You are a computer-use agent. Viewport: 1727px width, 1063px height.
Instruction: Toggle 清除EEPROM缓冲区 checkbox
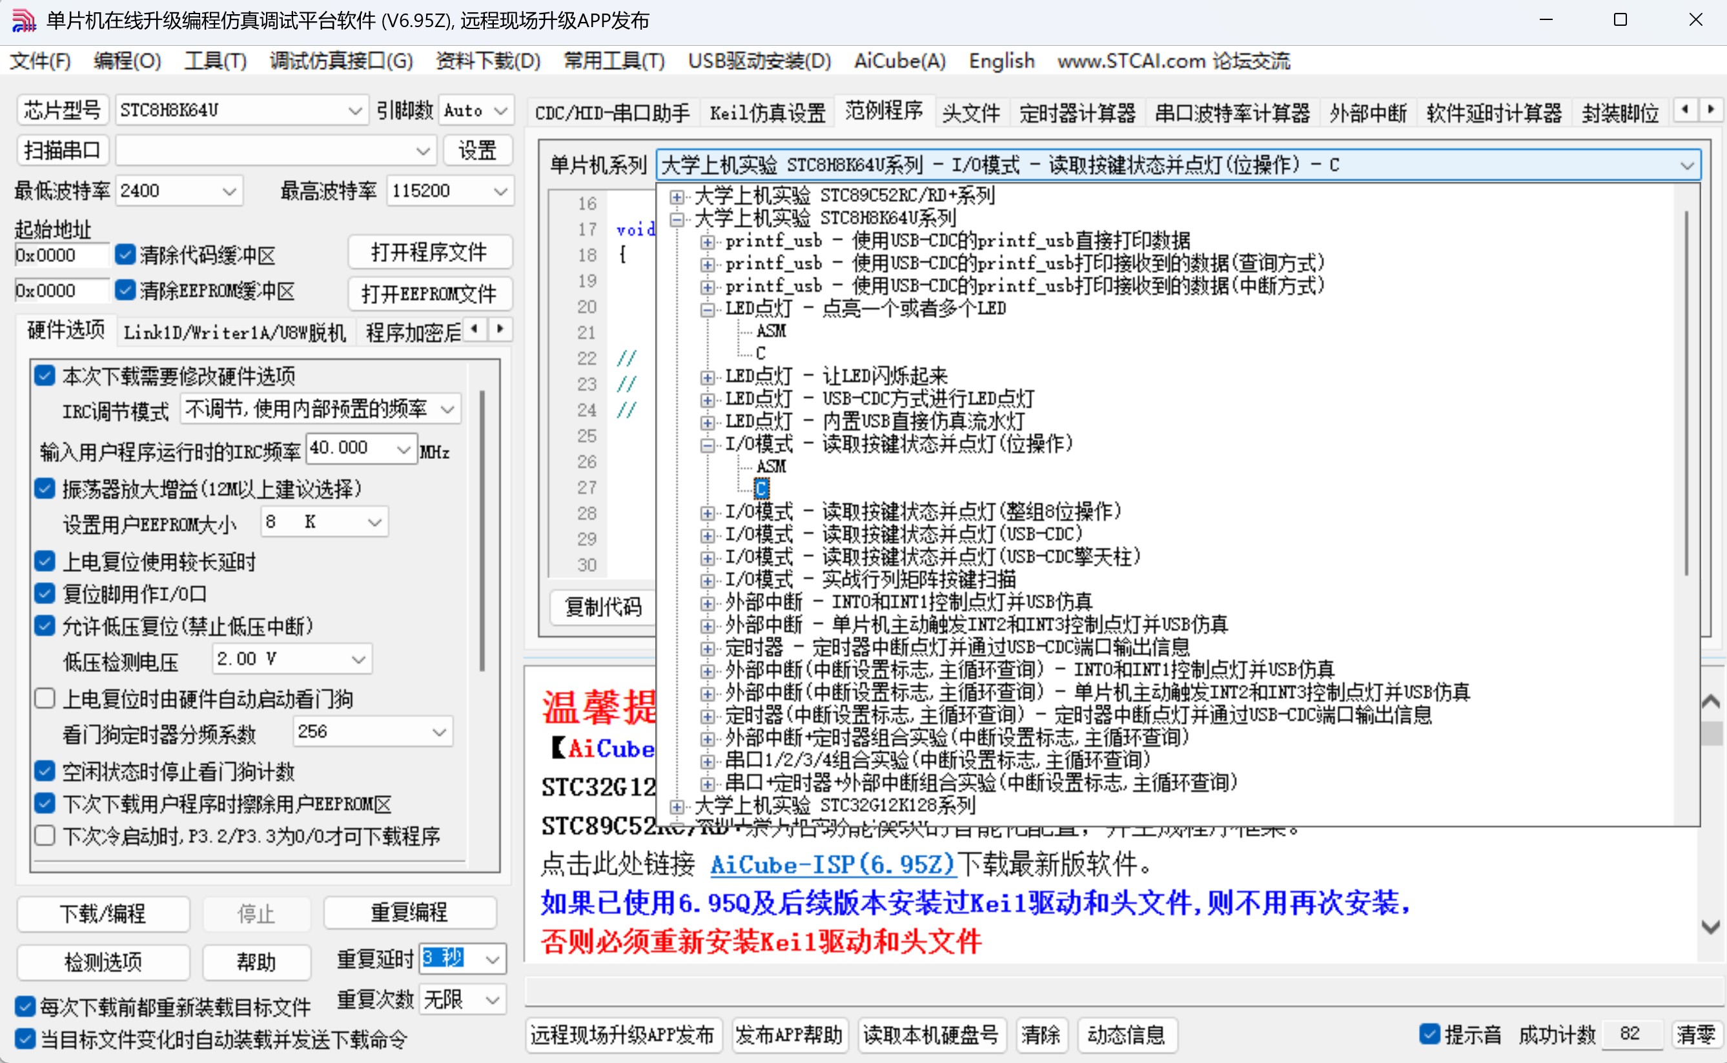[125, 290]
